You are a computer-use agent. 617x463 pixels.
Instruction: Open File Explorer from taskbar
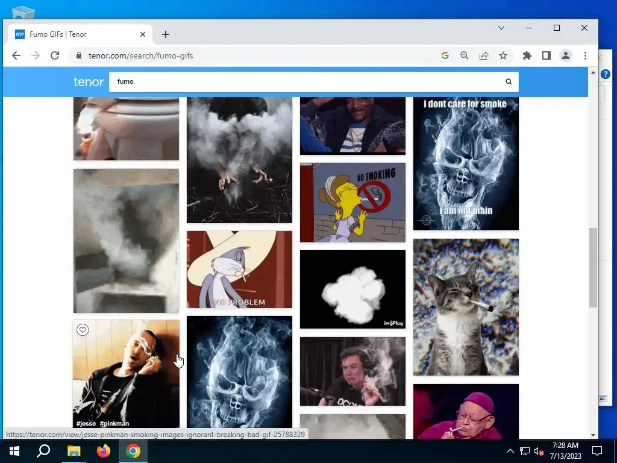(74, 451)
